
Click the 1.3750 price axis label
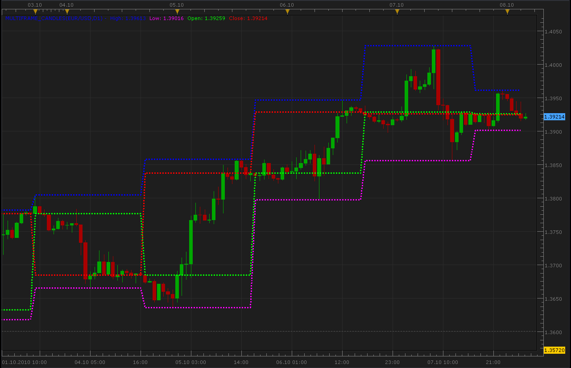553,232
